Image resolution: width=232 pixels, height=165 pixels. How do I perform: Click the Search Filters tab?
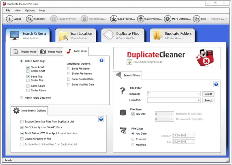pos(128,76)
